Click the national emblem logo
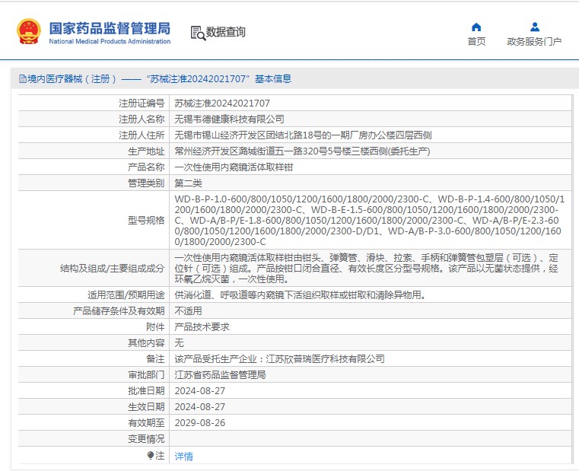The height and width of the screenshot is (471, 579). click(x=28, y=32)
